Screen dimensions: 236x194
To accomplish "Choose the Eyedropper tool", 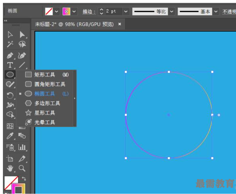I will pyautogui.click(x=10, y=136).
